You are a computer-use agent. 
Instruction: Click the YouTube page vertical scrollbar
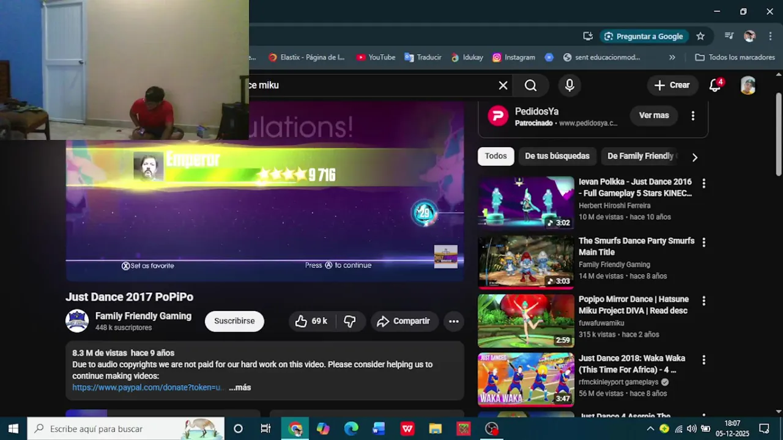[778, 134]
